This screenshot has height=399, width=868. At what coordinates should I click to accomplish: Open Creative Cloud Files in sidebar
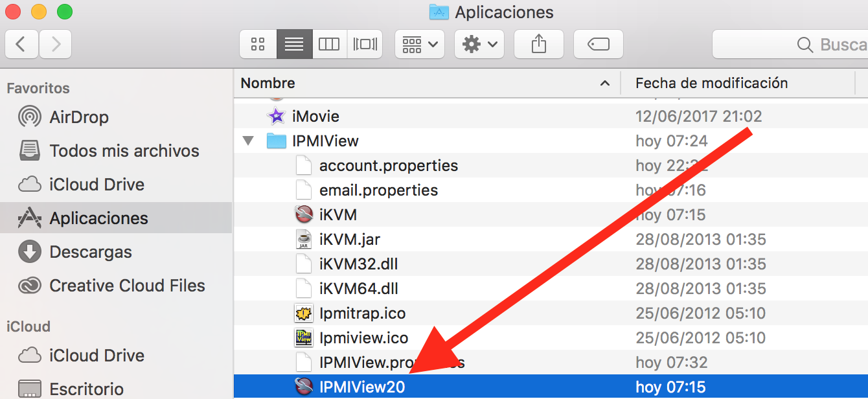(x=127, y=286)
